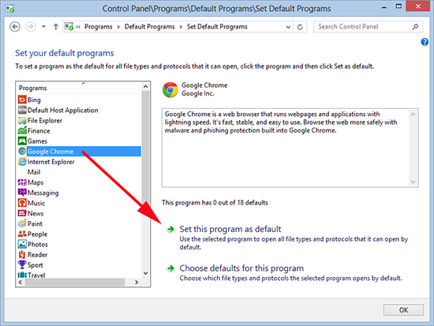Click Choose defaults for this program
434x326 pixels.
[241, 268]
